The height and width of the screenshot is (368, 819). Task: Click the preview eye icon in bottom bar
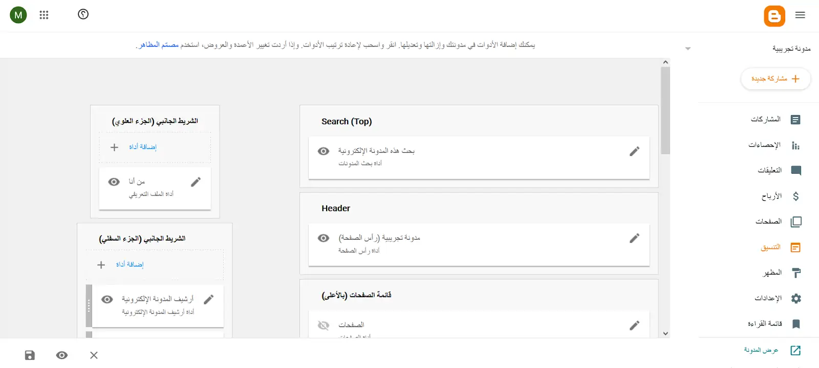pyautogui.click(x=62, y=355)
